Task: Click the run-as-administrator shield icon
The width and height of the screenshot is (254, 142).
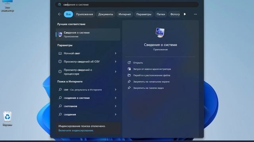Action: tap(129, 69)
